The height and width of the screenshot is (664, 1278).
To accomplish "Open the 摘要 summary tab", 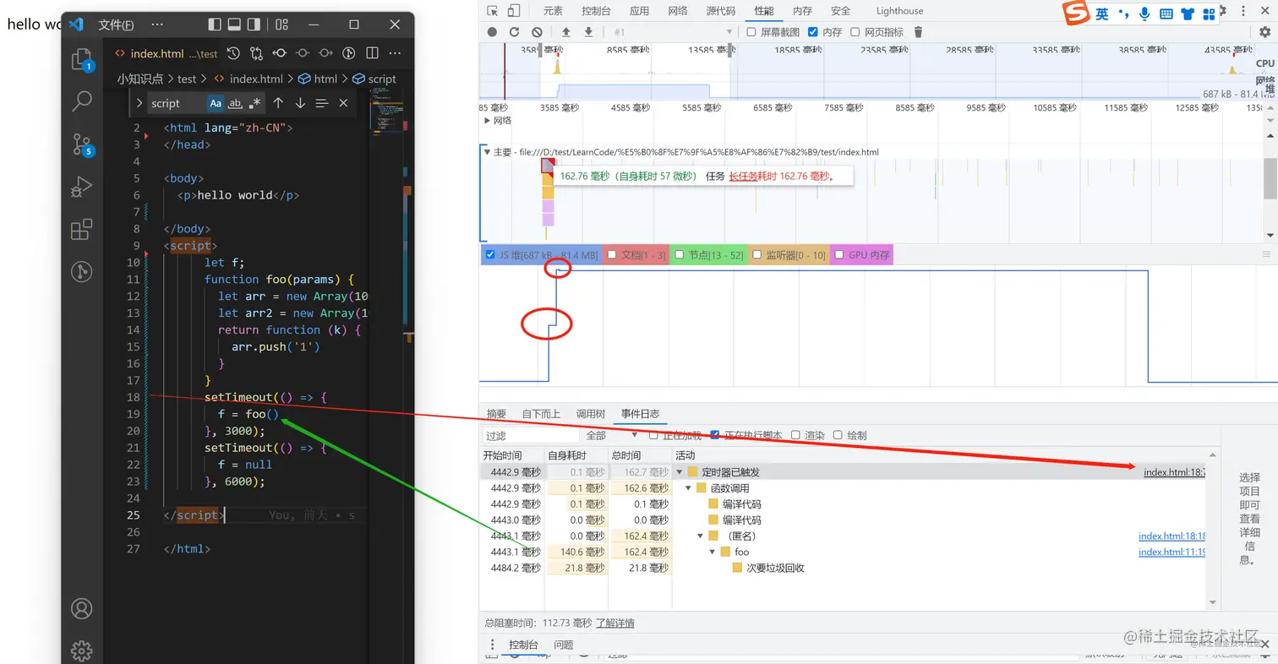I will point(496,414).
